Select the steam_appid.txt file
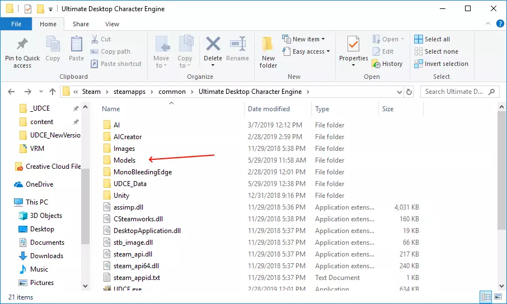 [x=137, y=278]
